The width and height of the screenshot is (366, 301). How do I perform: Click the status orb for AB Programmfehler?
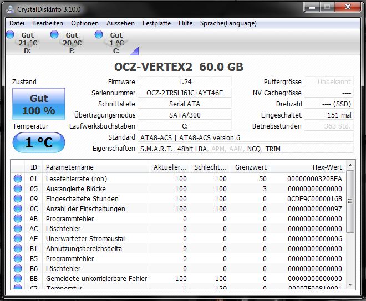tap(18, 218)
